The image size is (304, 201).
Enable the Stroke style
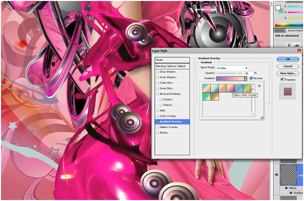tap(158, 133)
